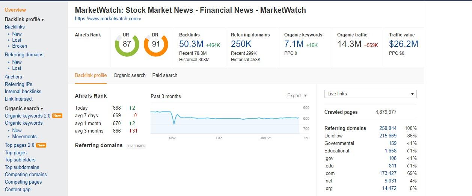Collapse the Backlink profile sidebar section
Viewport: 472px width, 196px height.
click(24, 19)
